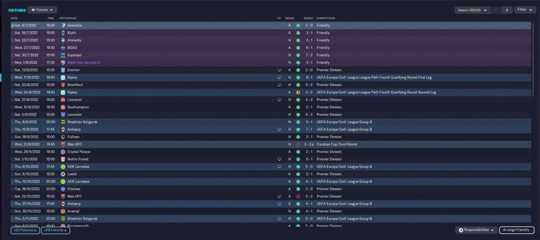Click the Everton club badge icon
The height and width of the screenshot is (240, 540).
[x=63, y=70]
